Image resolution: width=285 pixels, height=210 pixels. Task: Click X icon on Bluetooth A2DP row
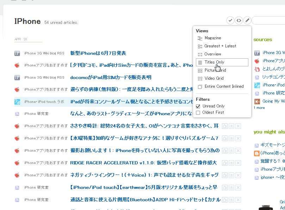click(x=238, y=200)
